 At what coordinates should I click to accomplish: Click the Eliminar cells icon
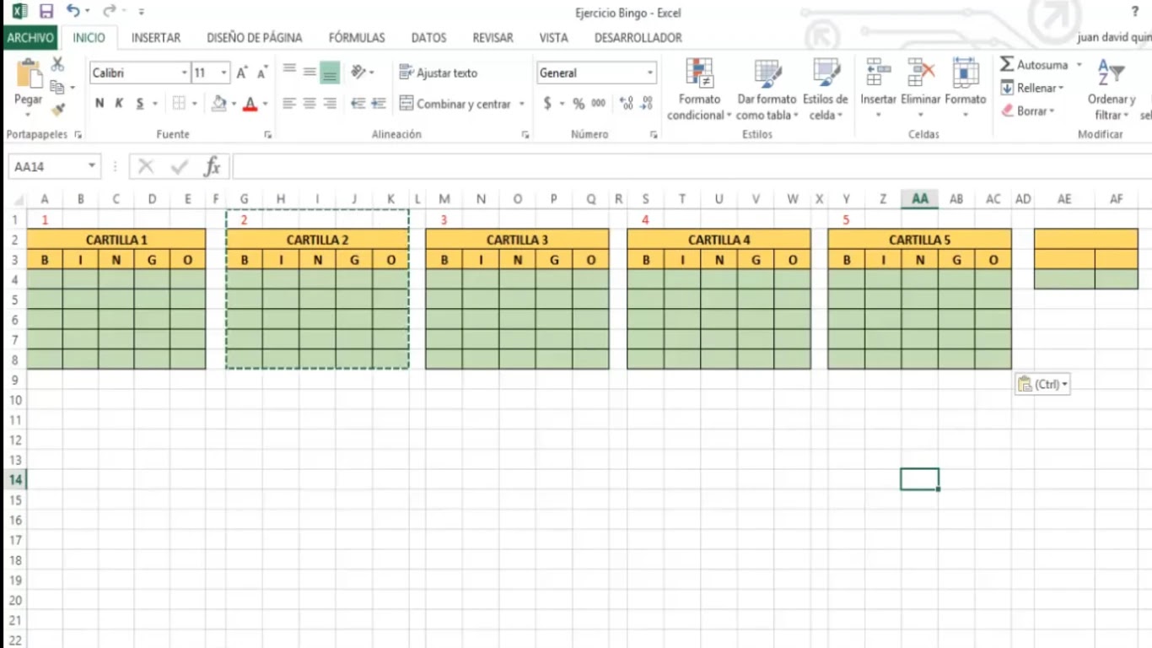pos(920,73)
